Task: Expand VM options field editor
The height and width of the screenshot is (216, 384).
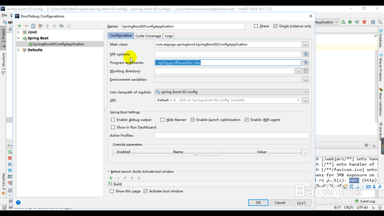Action: pos(306,54)
